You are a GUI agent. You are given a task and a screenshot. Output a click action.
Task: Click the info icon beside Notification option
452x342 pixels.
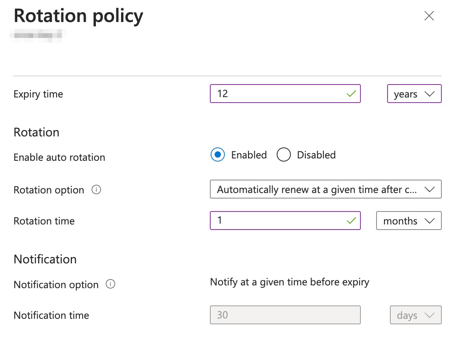(110, 284)
